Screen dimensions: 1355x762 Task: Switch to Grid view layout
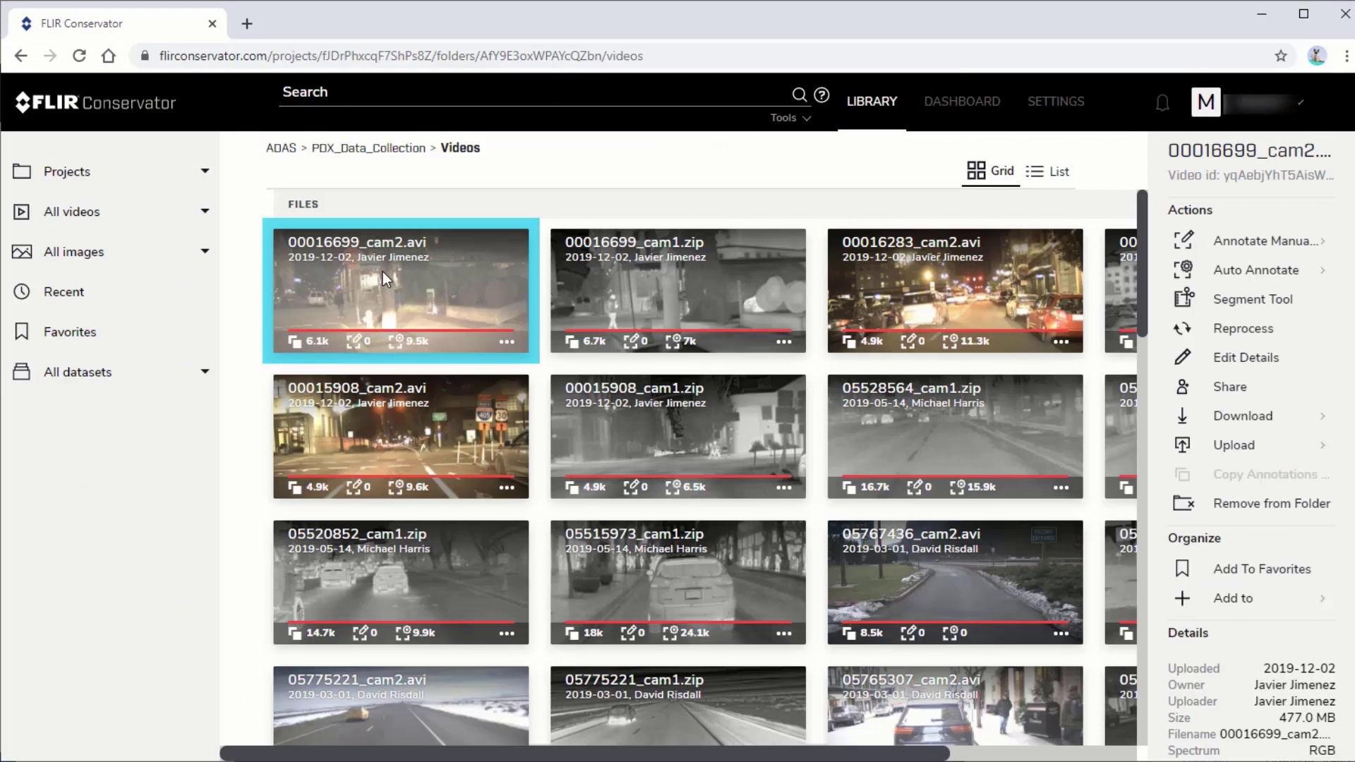click(990, 171)
